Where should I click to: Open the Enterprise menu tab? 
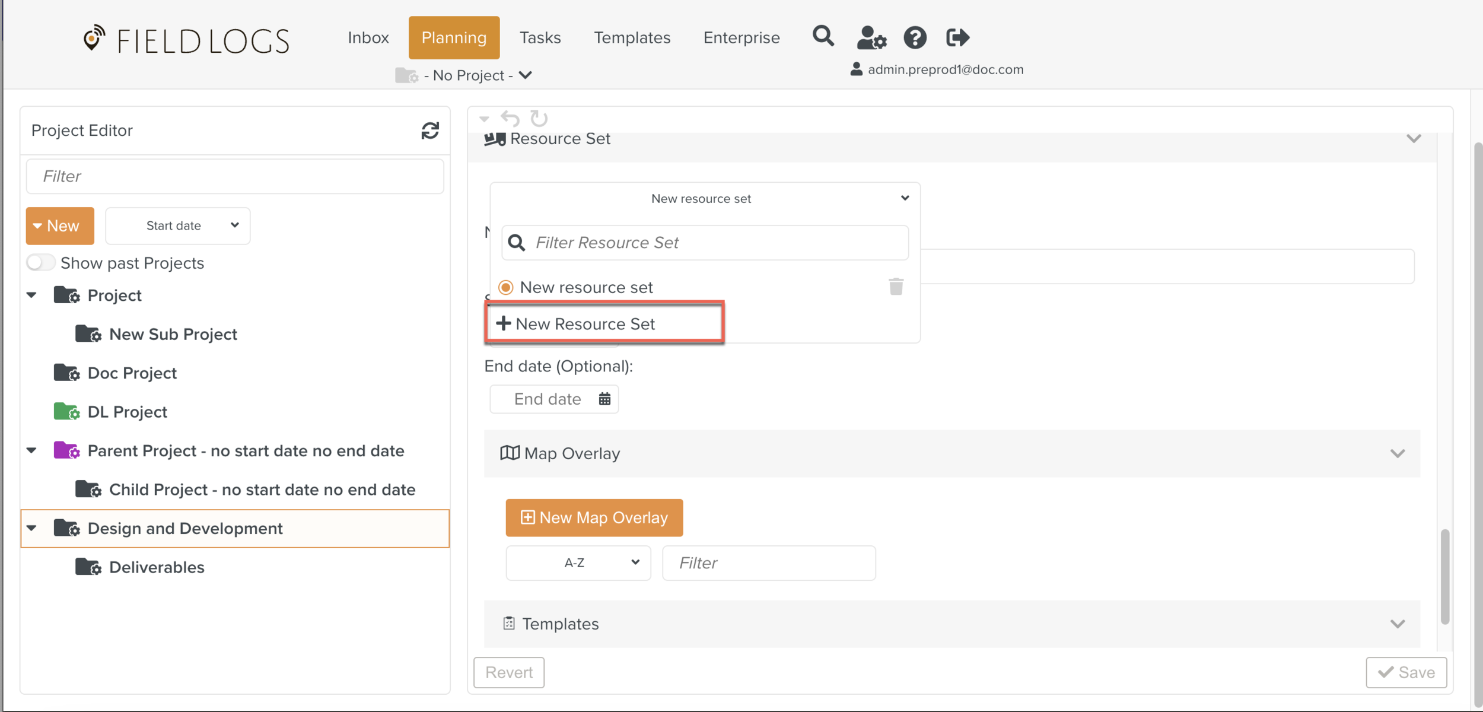click(741, 38)
